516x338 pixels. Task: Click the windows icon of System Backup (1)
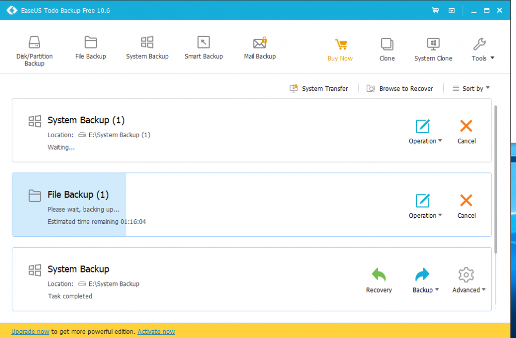35,121
